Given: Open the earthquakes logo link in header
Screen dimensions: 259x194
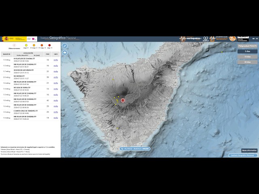Looking at the screenshot, I should point(191,39).
